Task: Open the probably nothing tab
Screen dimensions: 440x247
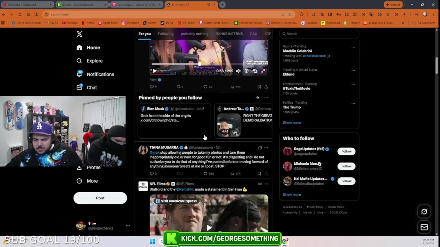Action: pyautogui.click(x=194, y=34)
